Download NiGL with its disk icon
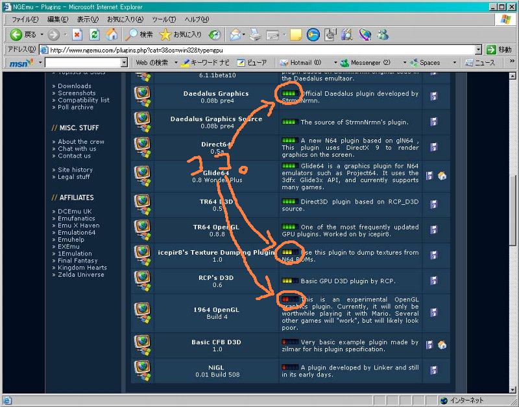 pos(433,371)
